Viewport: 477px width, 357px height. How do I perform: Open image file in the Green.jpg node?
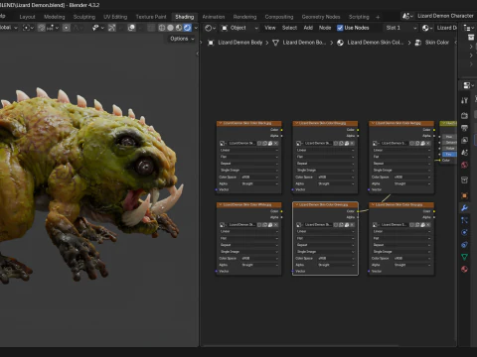pos(347,225)
